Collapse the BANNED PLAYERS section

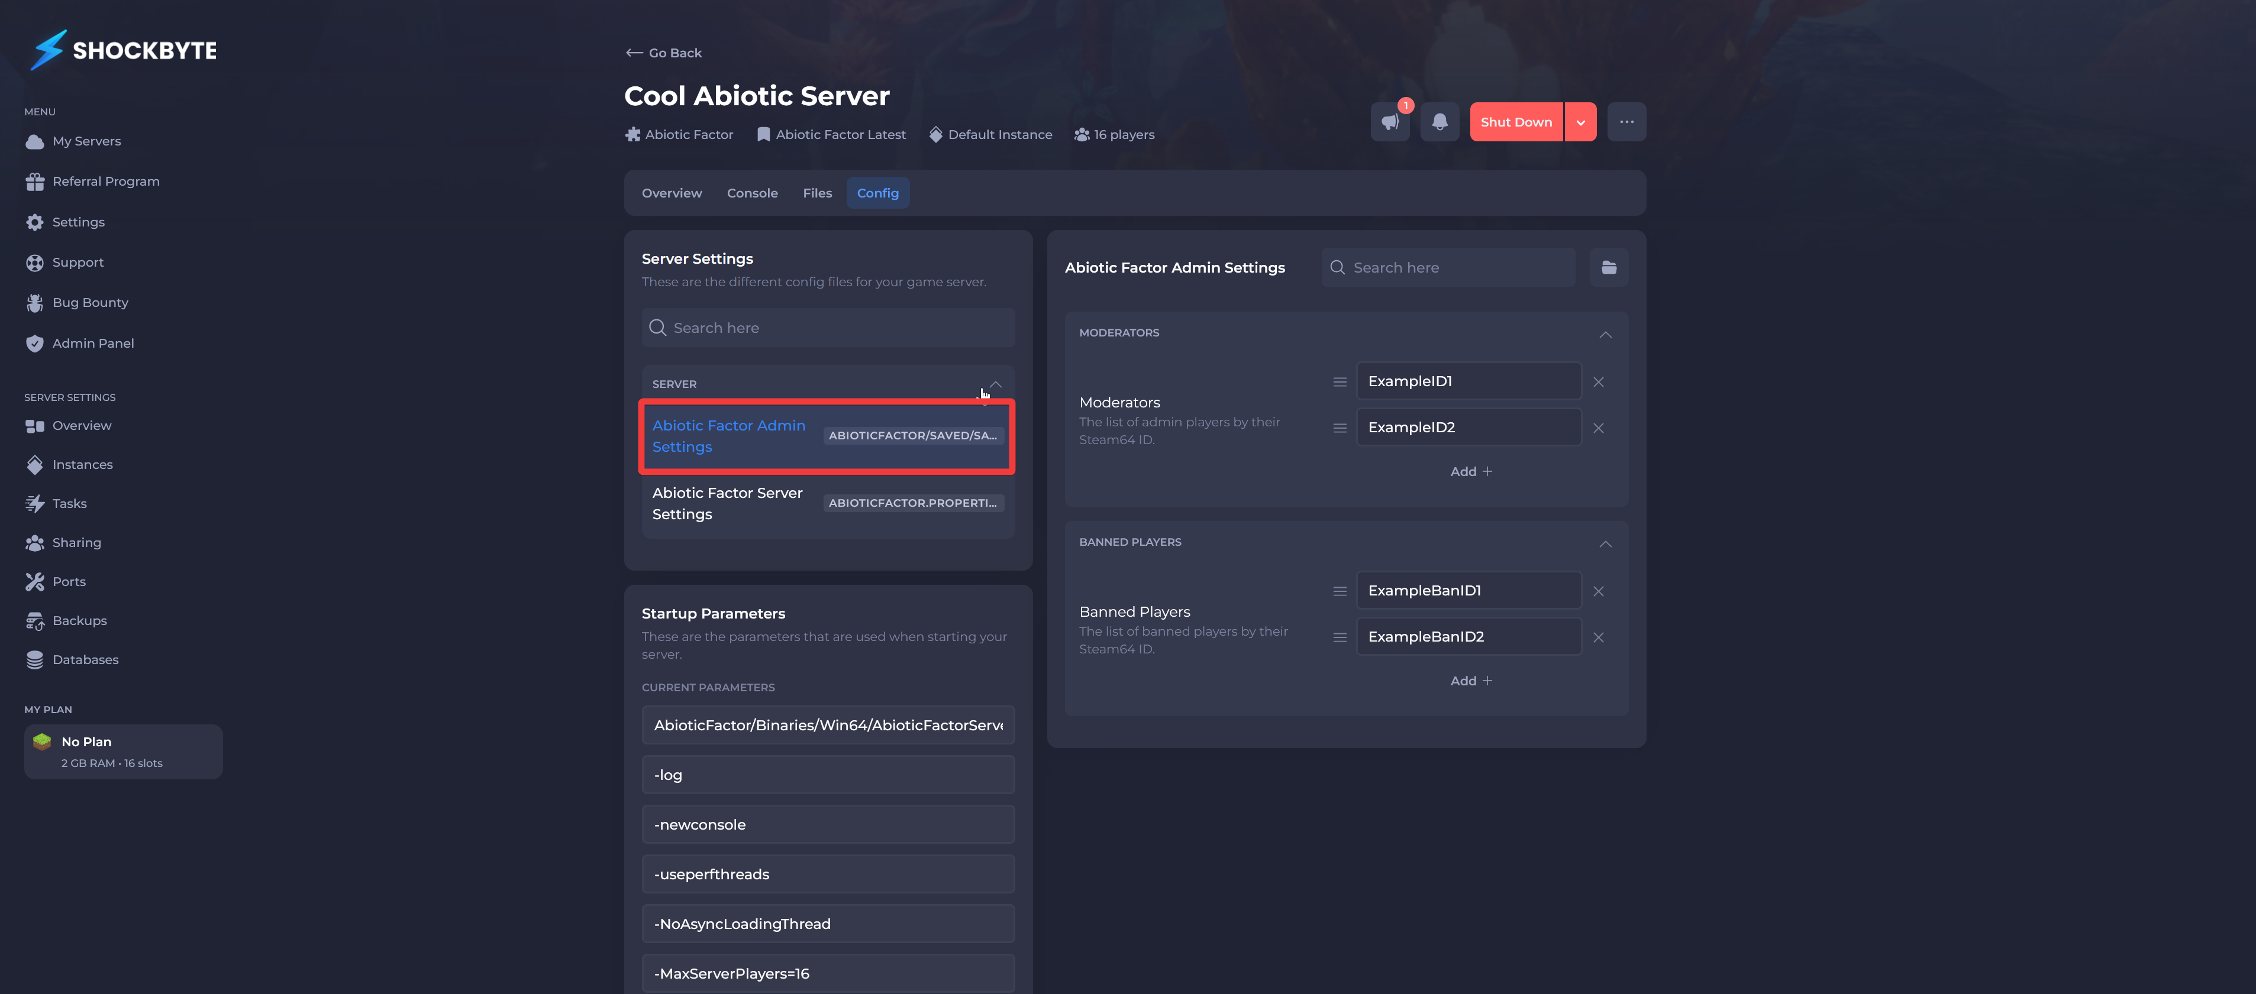tap(1605, 544)
